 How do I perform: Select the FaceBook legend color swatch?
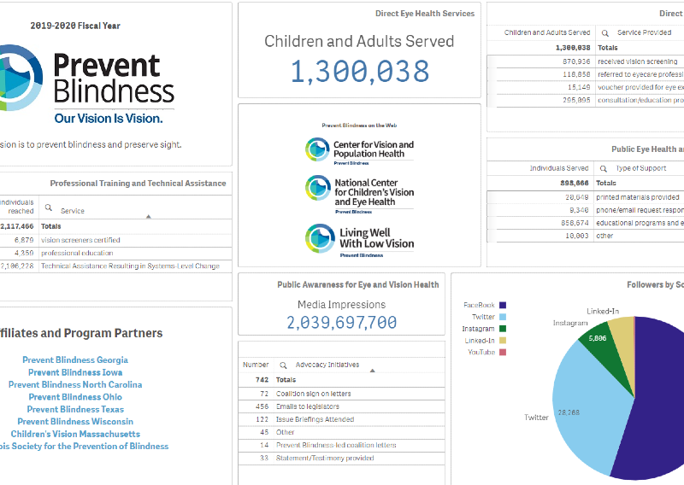point(503,305)
